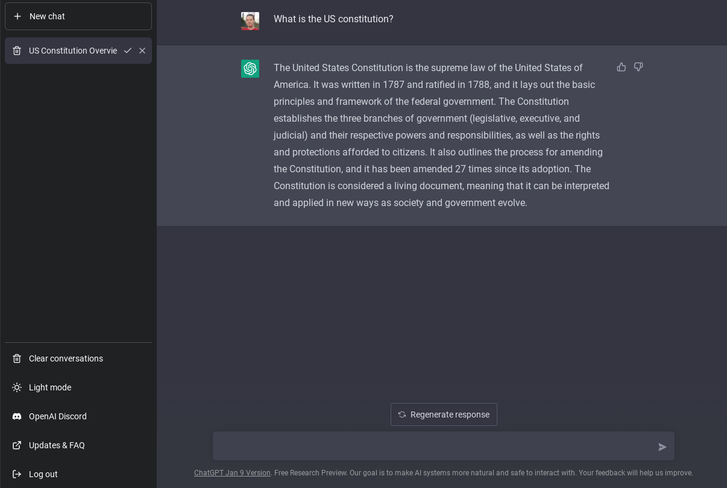Viewport: 727px width, 488px height.
Task: Confirm chat rename with checkmark icon
Action: point(128,51)
